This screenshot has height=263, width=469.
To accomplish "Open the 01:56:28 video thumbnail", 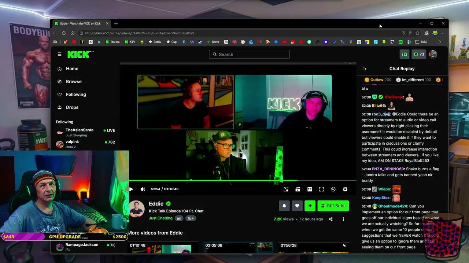I will [x=314, y=247].
